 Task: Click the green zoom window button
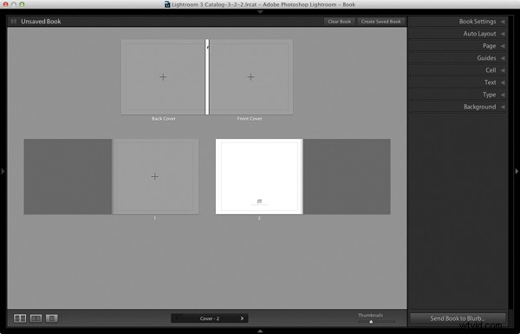click(22, 4)
